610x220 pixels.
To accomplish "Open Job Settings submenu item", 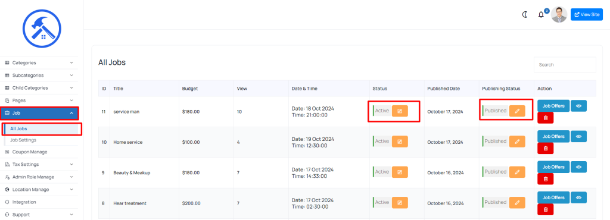I will point(23,140).
